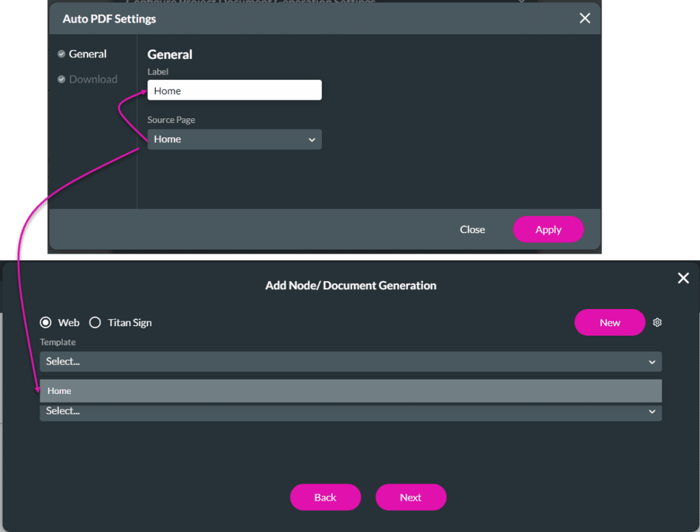This screenshot has height=532, width=700.
Task: Switch to the Download settings tab
Action: [93, 79]
